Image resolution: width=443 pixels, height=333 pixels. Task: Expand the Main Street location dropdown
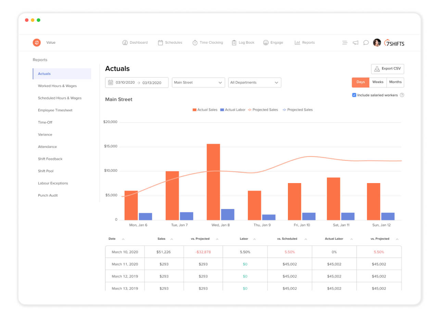click(198, 83)
